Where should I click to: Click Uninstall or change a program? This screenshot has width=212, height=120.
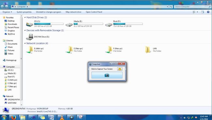tap(49, 12)
